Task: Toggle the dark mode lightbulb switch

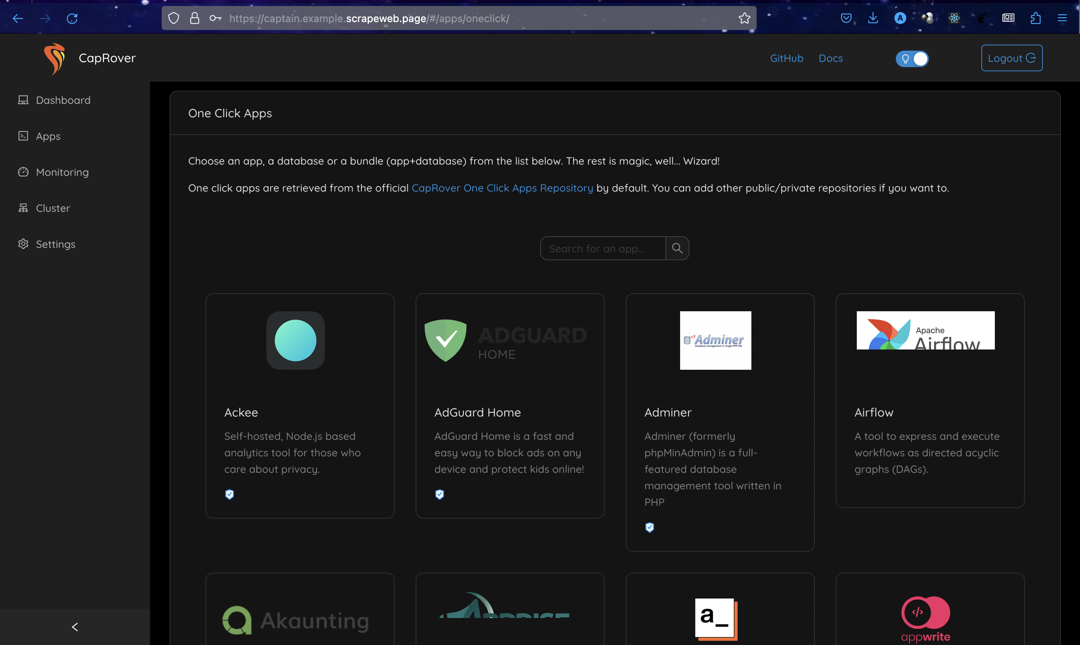Action: point(912,58)
